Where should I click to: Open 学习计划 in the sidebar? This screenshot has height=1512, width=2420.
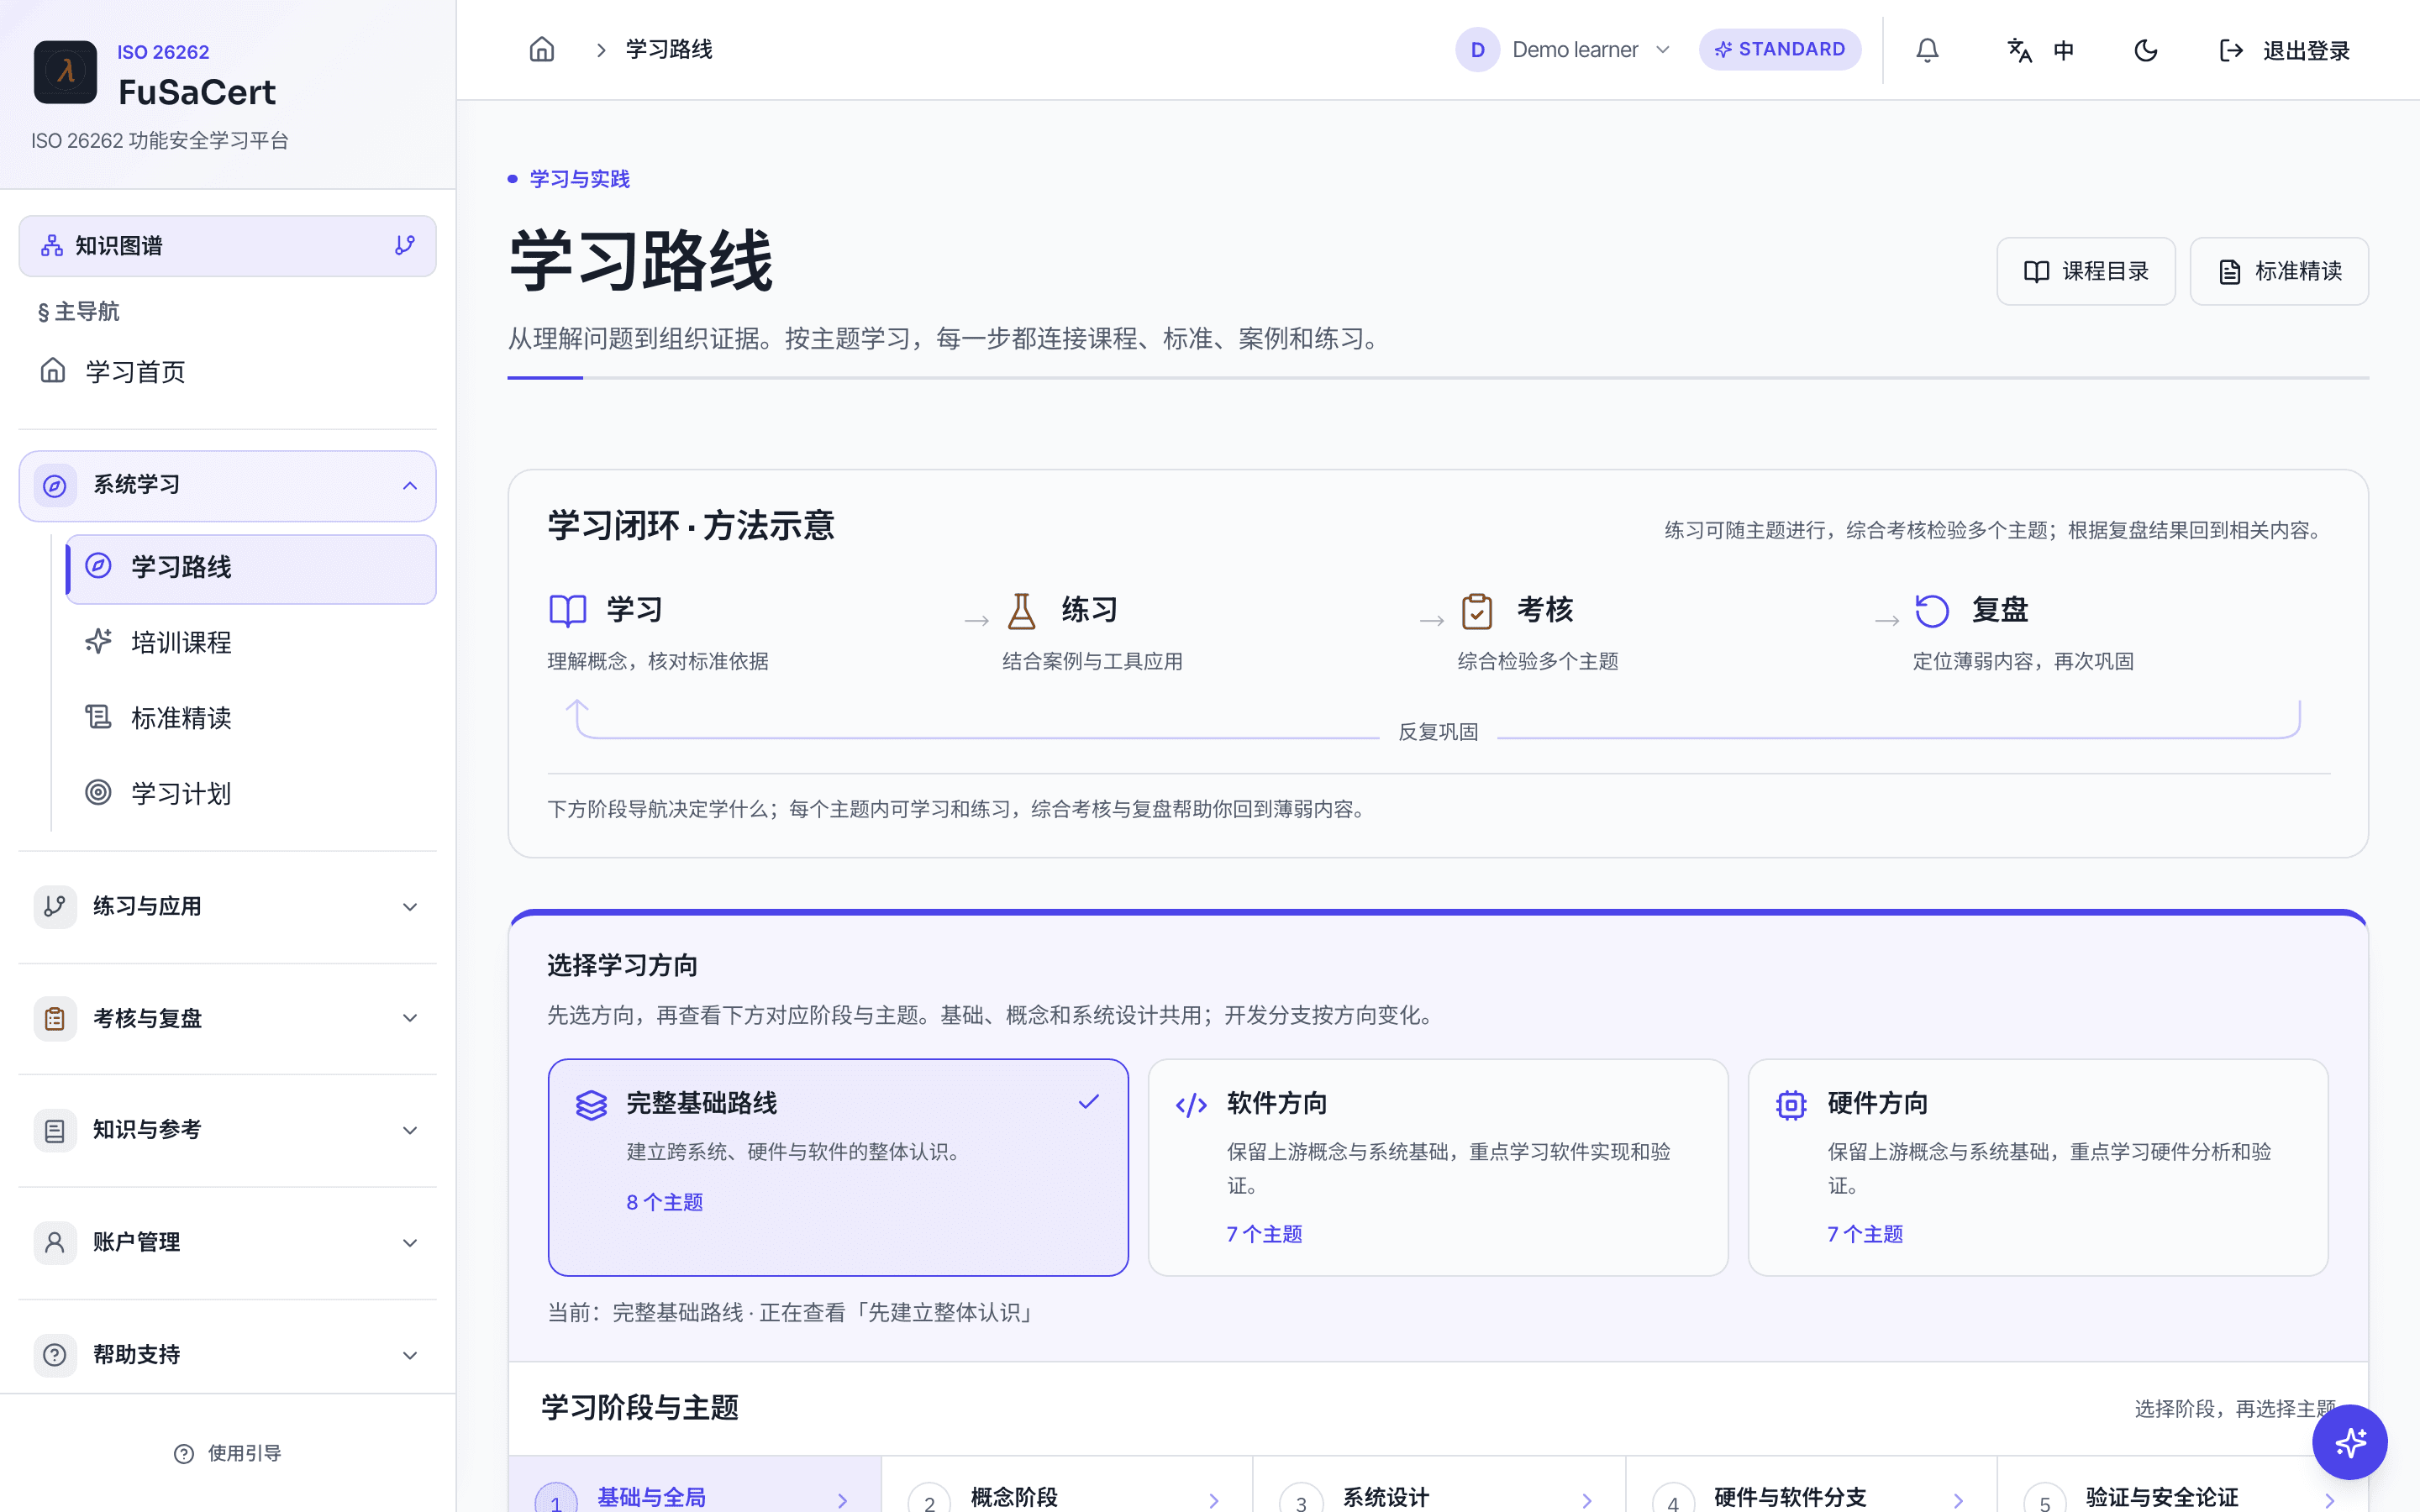click(250, 793)
